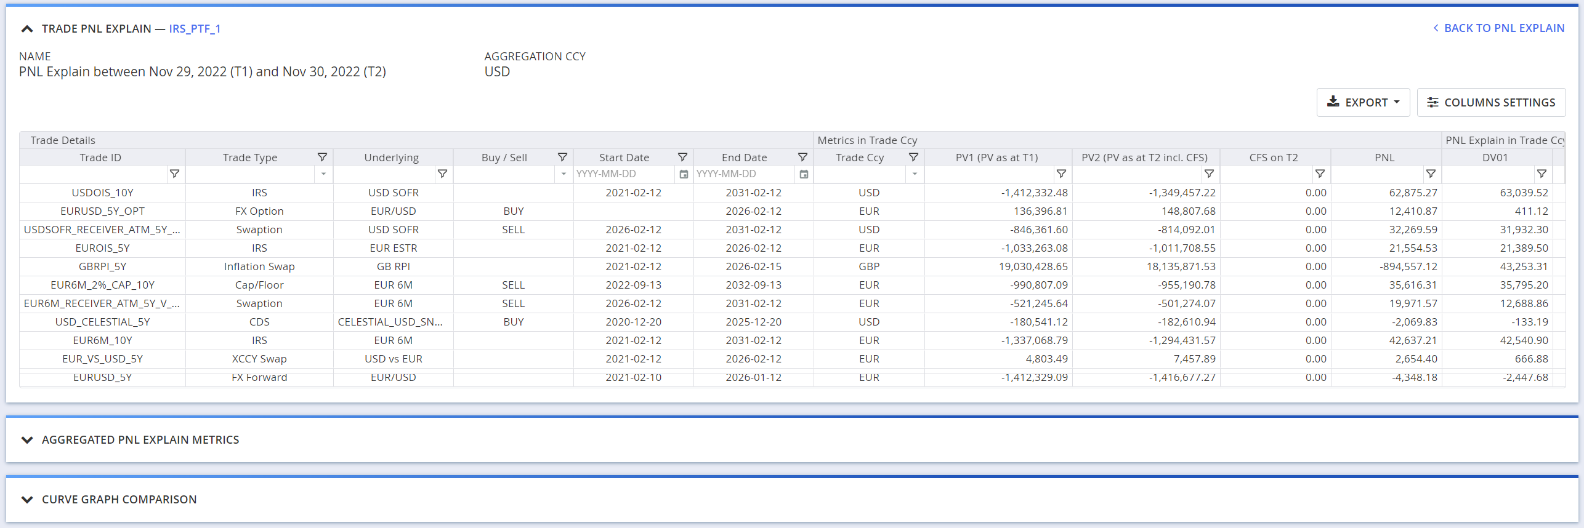The width and height of the screenshot is (1584, 528).
Task: Click funnel icon under CFS on T2 column
Action: pos(1320,174)
